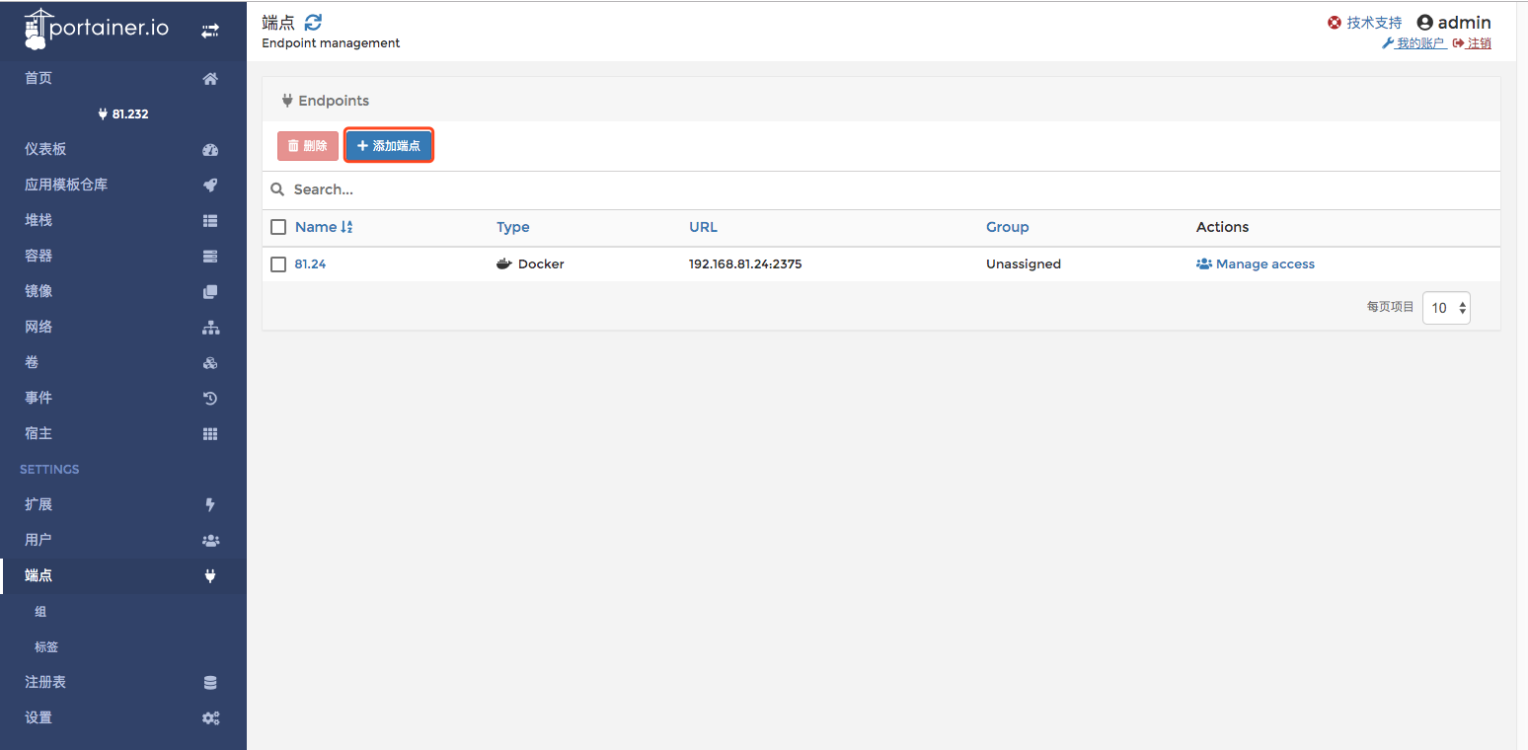The image size is (1528, 750).
Task: Click the 81.232 active endpoint label
Action: coord(123,114)
